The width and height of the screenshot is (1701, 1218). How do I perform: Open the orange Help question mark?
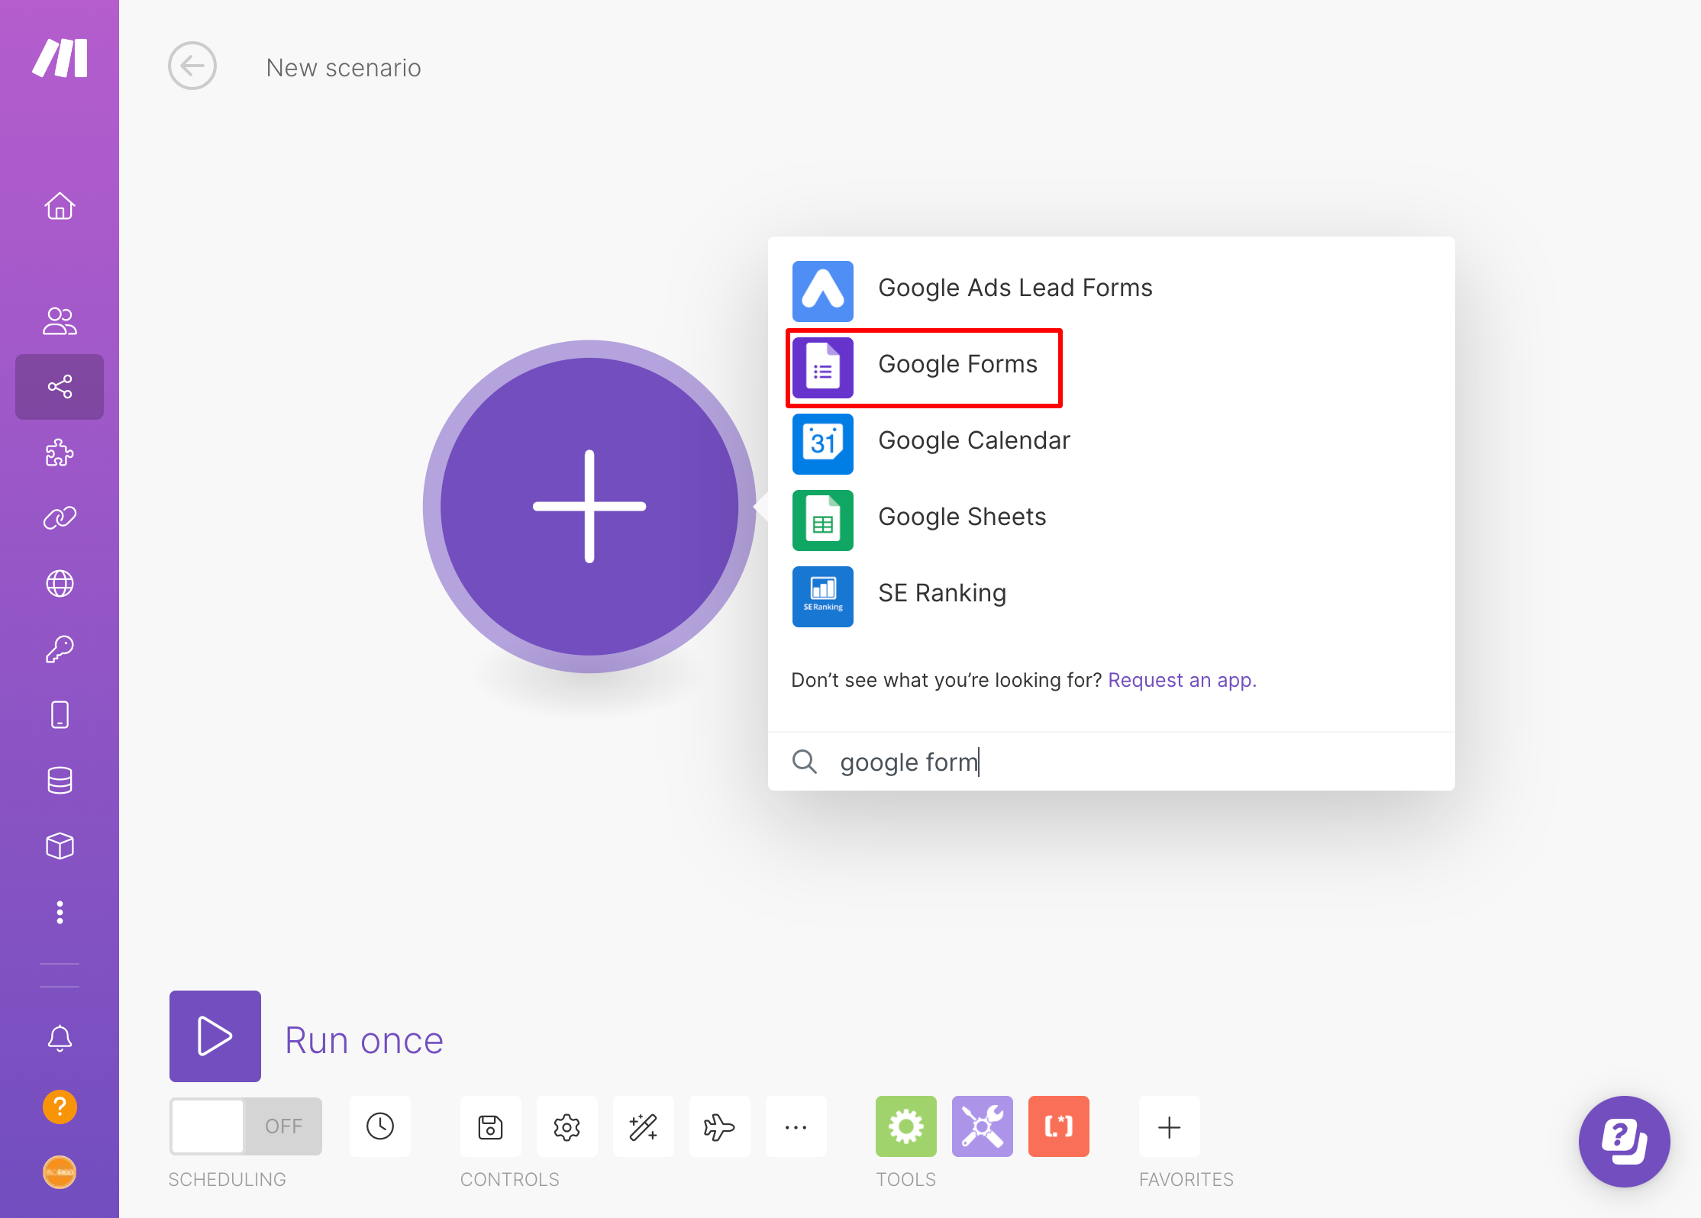click(x=60, y=1107)
